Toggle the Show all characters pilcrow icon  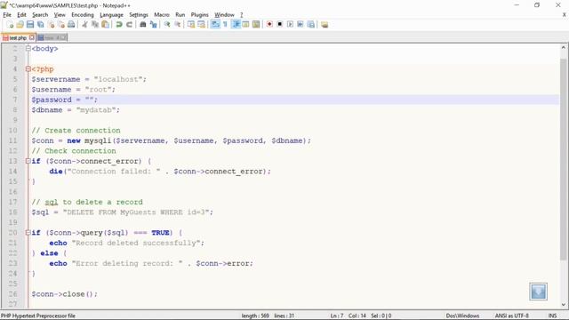click(x=225, y=24)
